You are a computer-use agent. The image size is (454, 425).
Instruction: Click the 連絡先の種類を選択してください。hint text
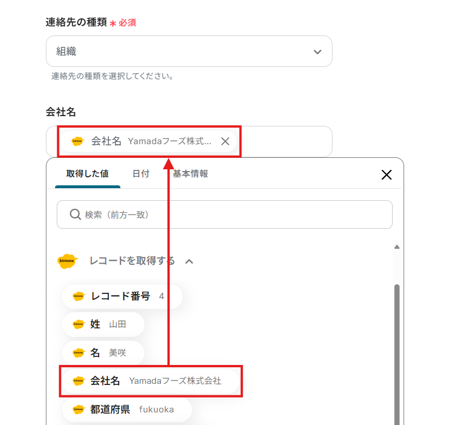click(x=112, y=76)
